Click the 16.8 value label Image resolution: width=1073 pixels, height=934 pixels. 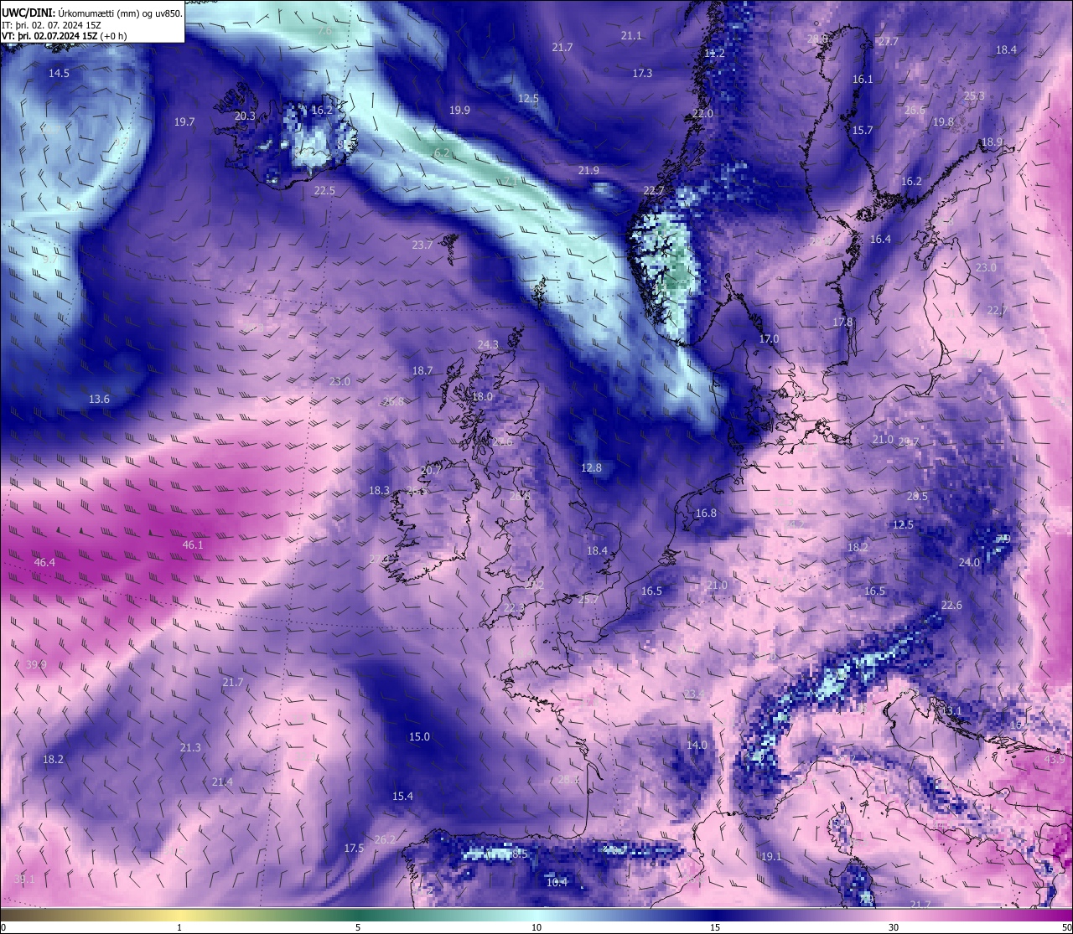706,513
